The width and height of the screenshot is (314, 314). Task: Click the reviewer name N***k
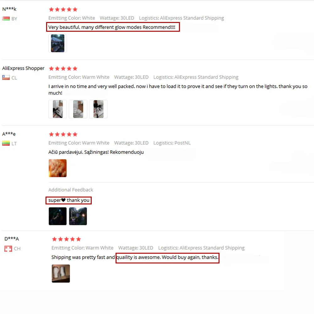tap(9, 9)
